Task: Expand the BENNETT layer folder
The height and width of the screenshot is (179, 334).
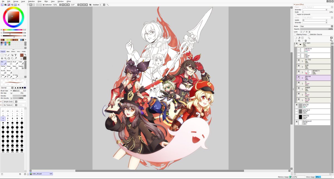Action: (x=303, y=72)
